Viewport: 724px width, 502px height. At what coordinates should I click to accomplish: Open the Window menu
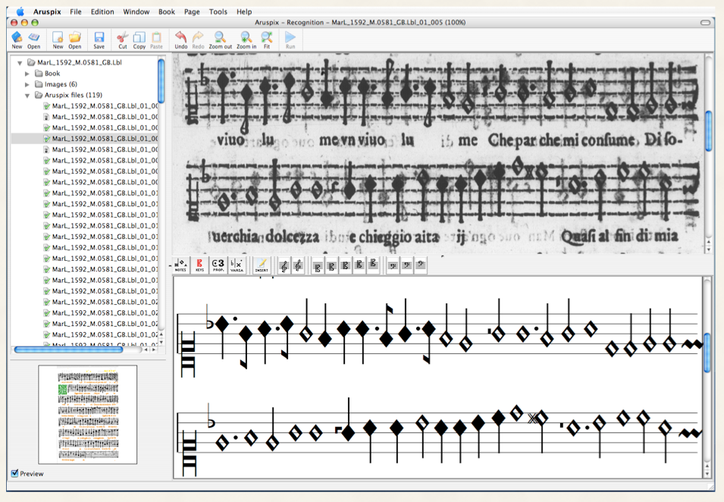(136, 11)
